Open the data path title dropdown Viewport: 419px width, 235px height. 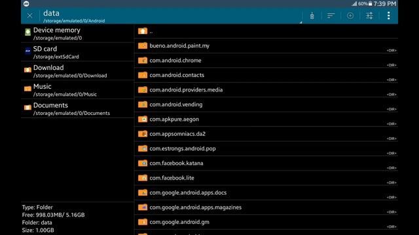coord(171,16)
